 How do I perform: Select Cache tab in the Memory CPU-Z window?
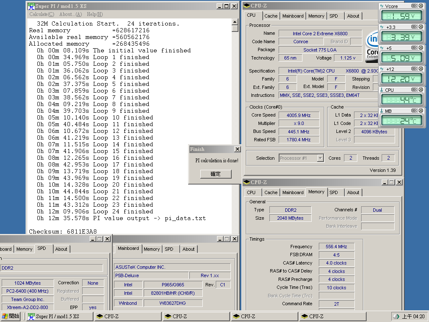tap(271, 192)
